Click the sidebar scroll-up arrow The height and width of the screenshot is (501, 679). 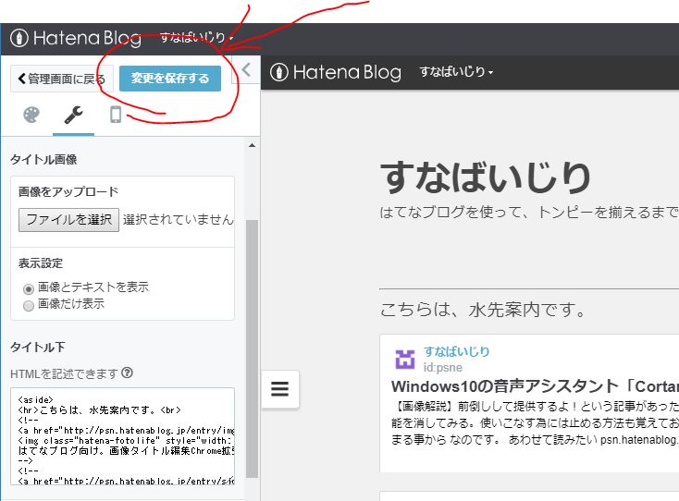point(252,145)
